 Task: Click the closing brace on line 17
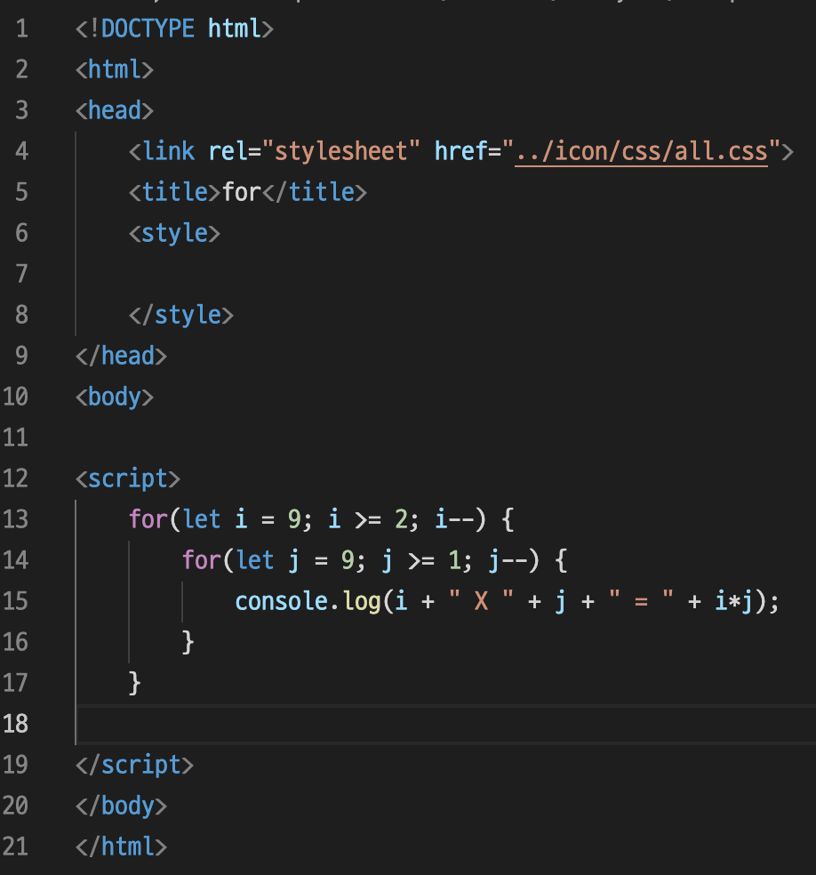click(134, 683)
